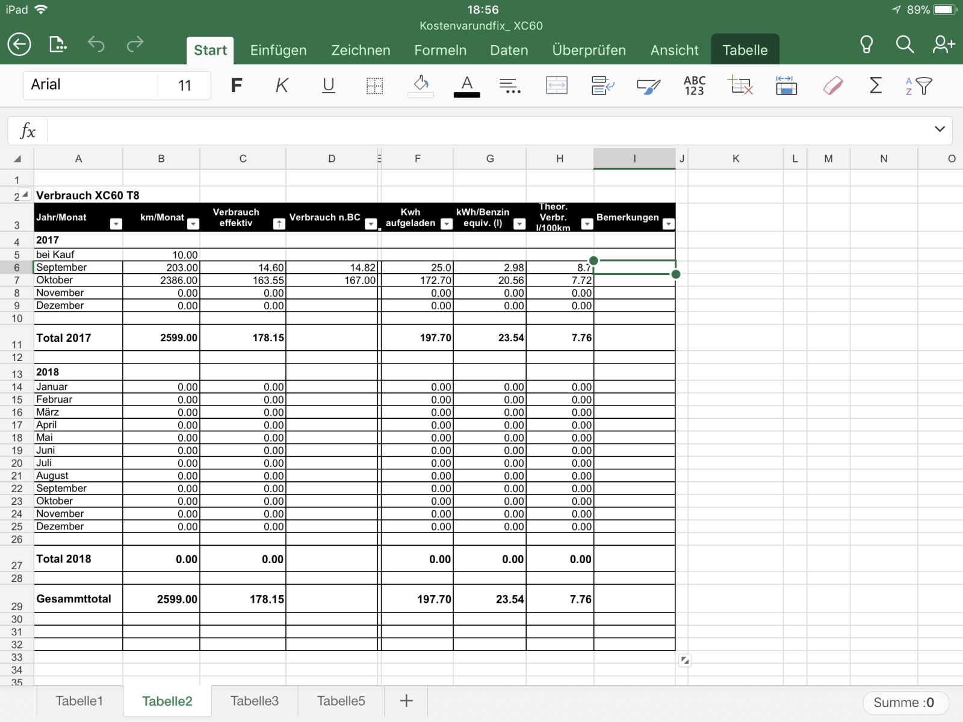
Task: Tap the back arrow button
Action: coord(19,45)
